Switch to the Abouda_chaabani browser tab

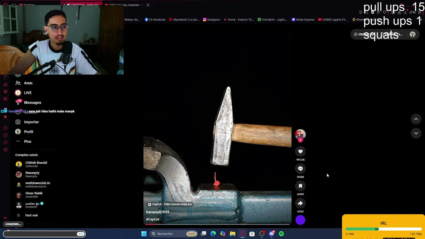(124, 5)
